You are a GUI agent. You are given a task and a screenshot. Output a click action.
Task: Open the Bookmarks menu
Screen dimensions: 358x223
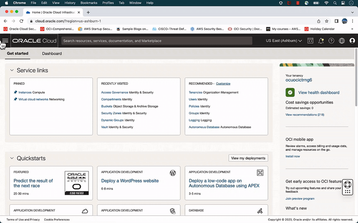89,3
